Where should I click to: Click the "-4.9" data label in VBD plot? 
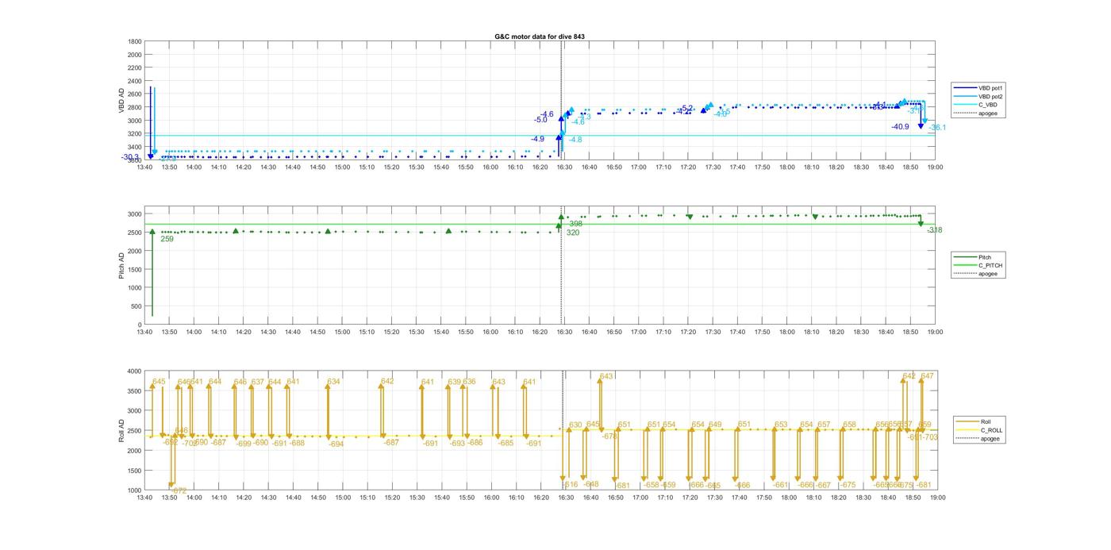click(x=538, y=139)
